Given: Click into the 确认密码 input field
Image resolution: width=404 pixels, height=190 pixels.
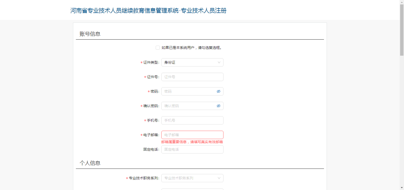Looking at the screenshot, I should coord(188,106).
